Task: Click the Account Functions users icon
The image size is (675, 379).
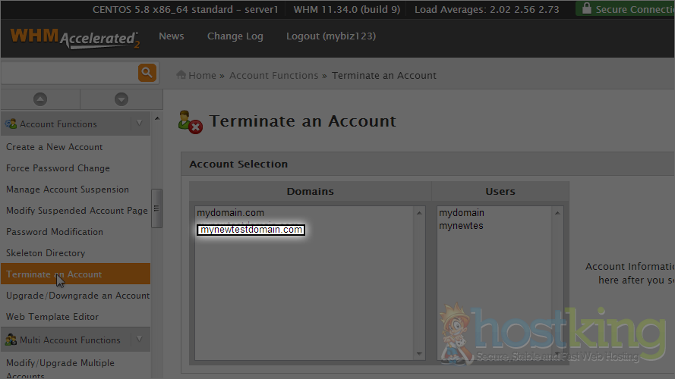Action: coord(11,124)
